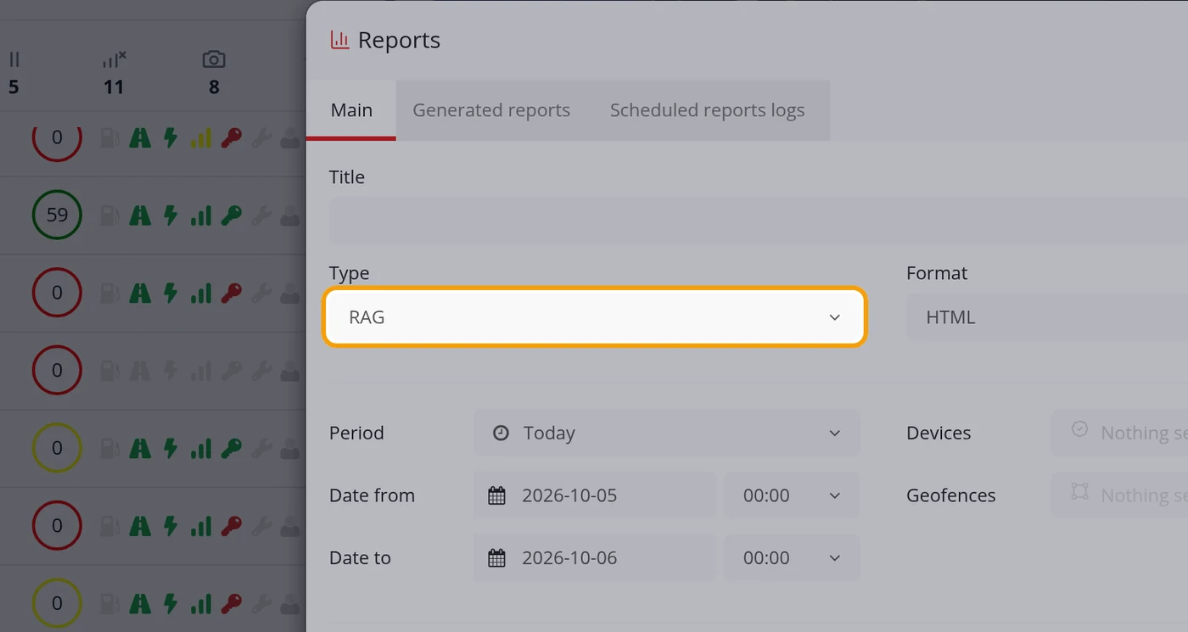Select the Main tab
This screenshot has height=632, width=1188.
(x=351, y=110)
